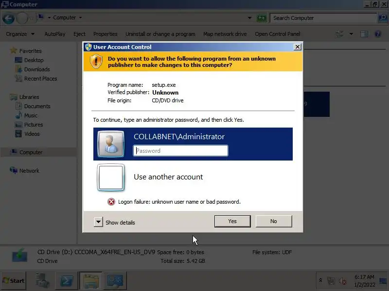389x291 pixels.
Task: Select Computer in navigation pane
Action: [31, 152]
